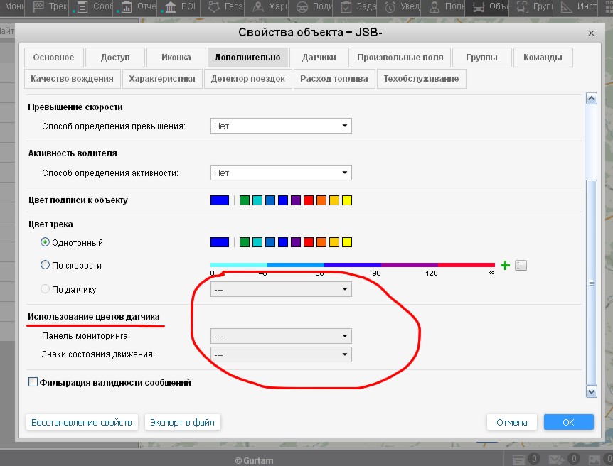Enable 'Фильтрация валидности сообщений' checkbox
The width and height of the screenshot is (613, 466).
pos(33,382)
